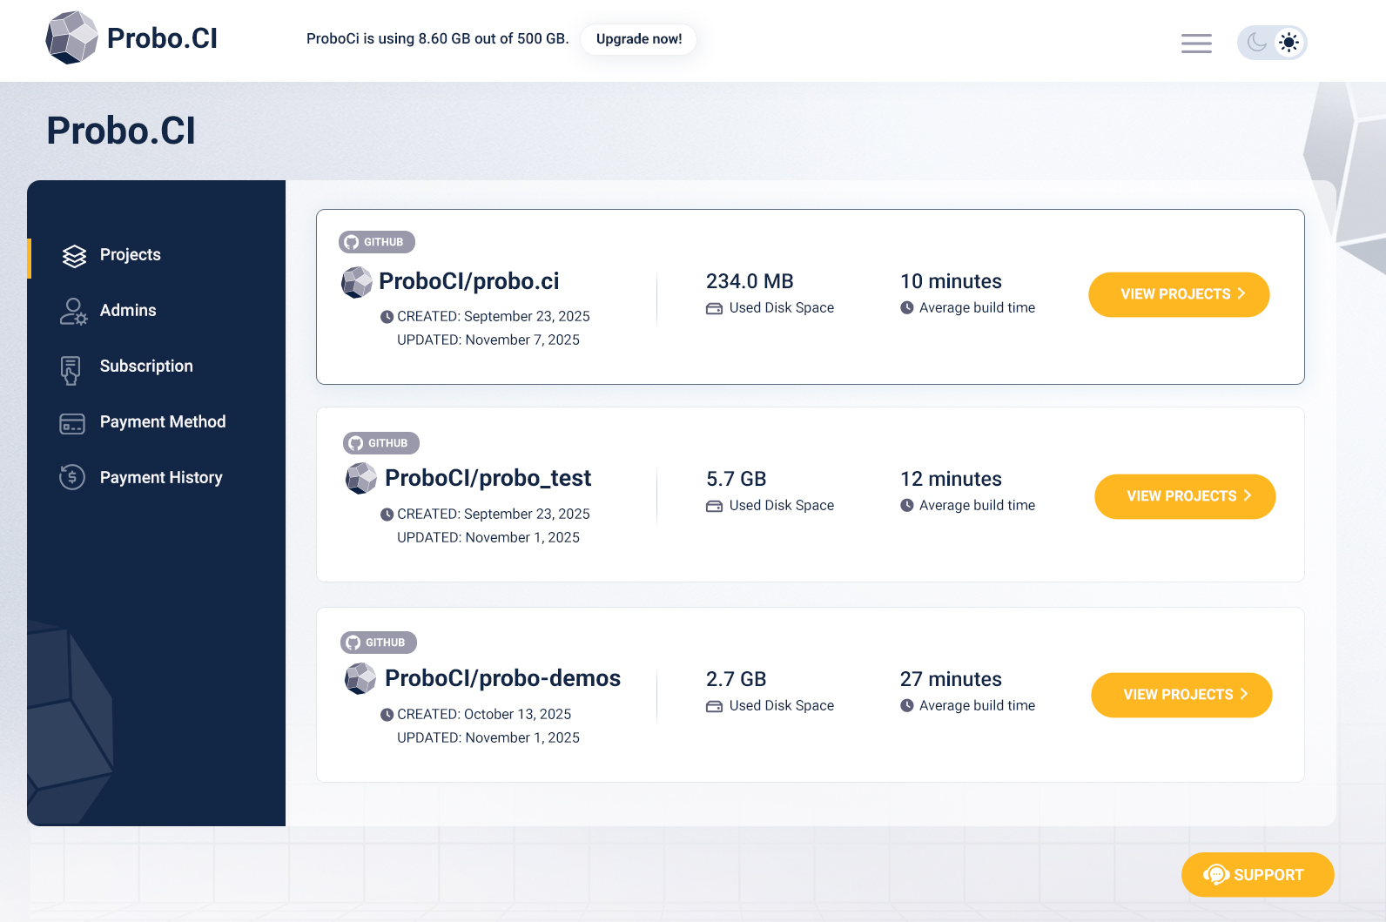Click the 12 minutes build time value
This screenshot has width=1386, height=922.
(x=951, y=479)
